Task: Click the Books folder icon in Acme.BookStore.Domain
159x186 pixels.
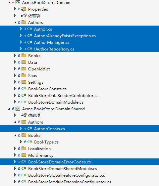Action: click(24, 55)
